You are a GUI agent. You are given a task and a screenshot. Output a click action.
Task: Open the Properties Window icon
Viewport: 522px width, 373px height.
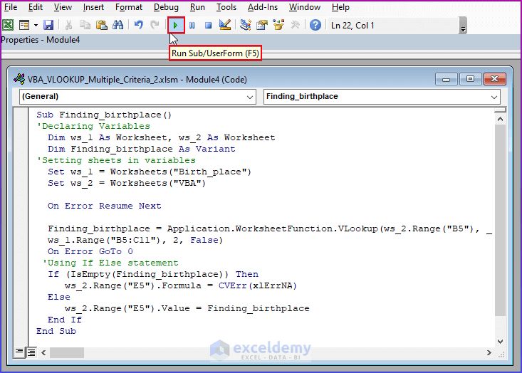(262, 25)
